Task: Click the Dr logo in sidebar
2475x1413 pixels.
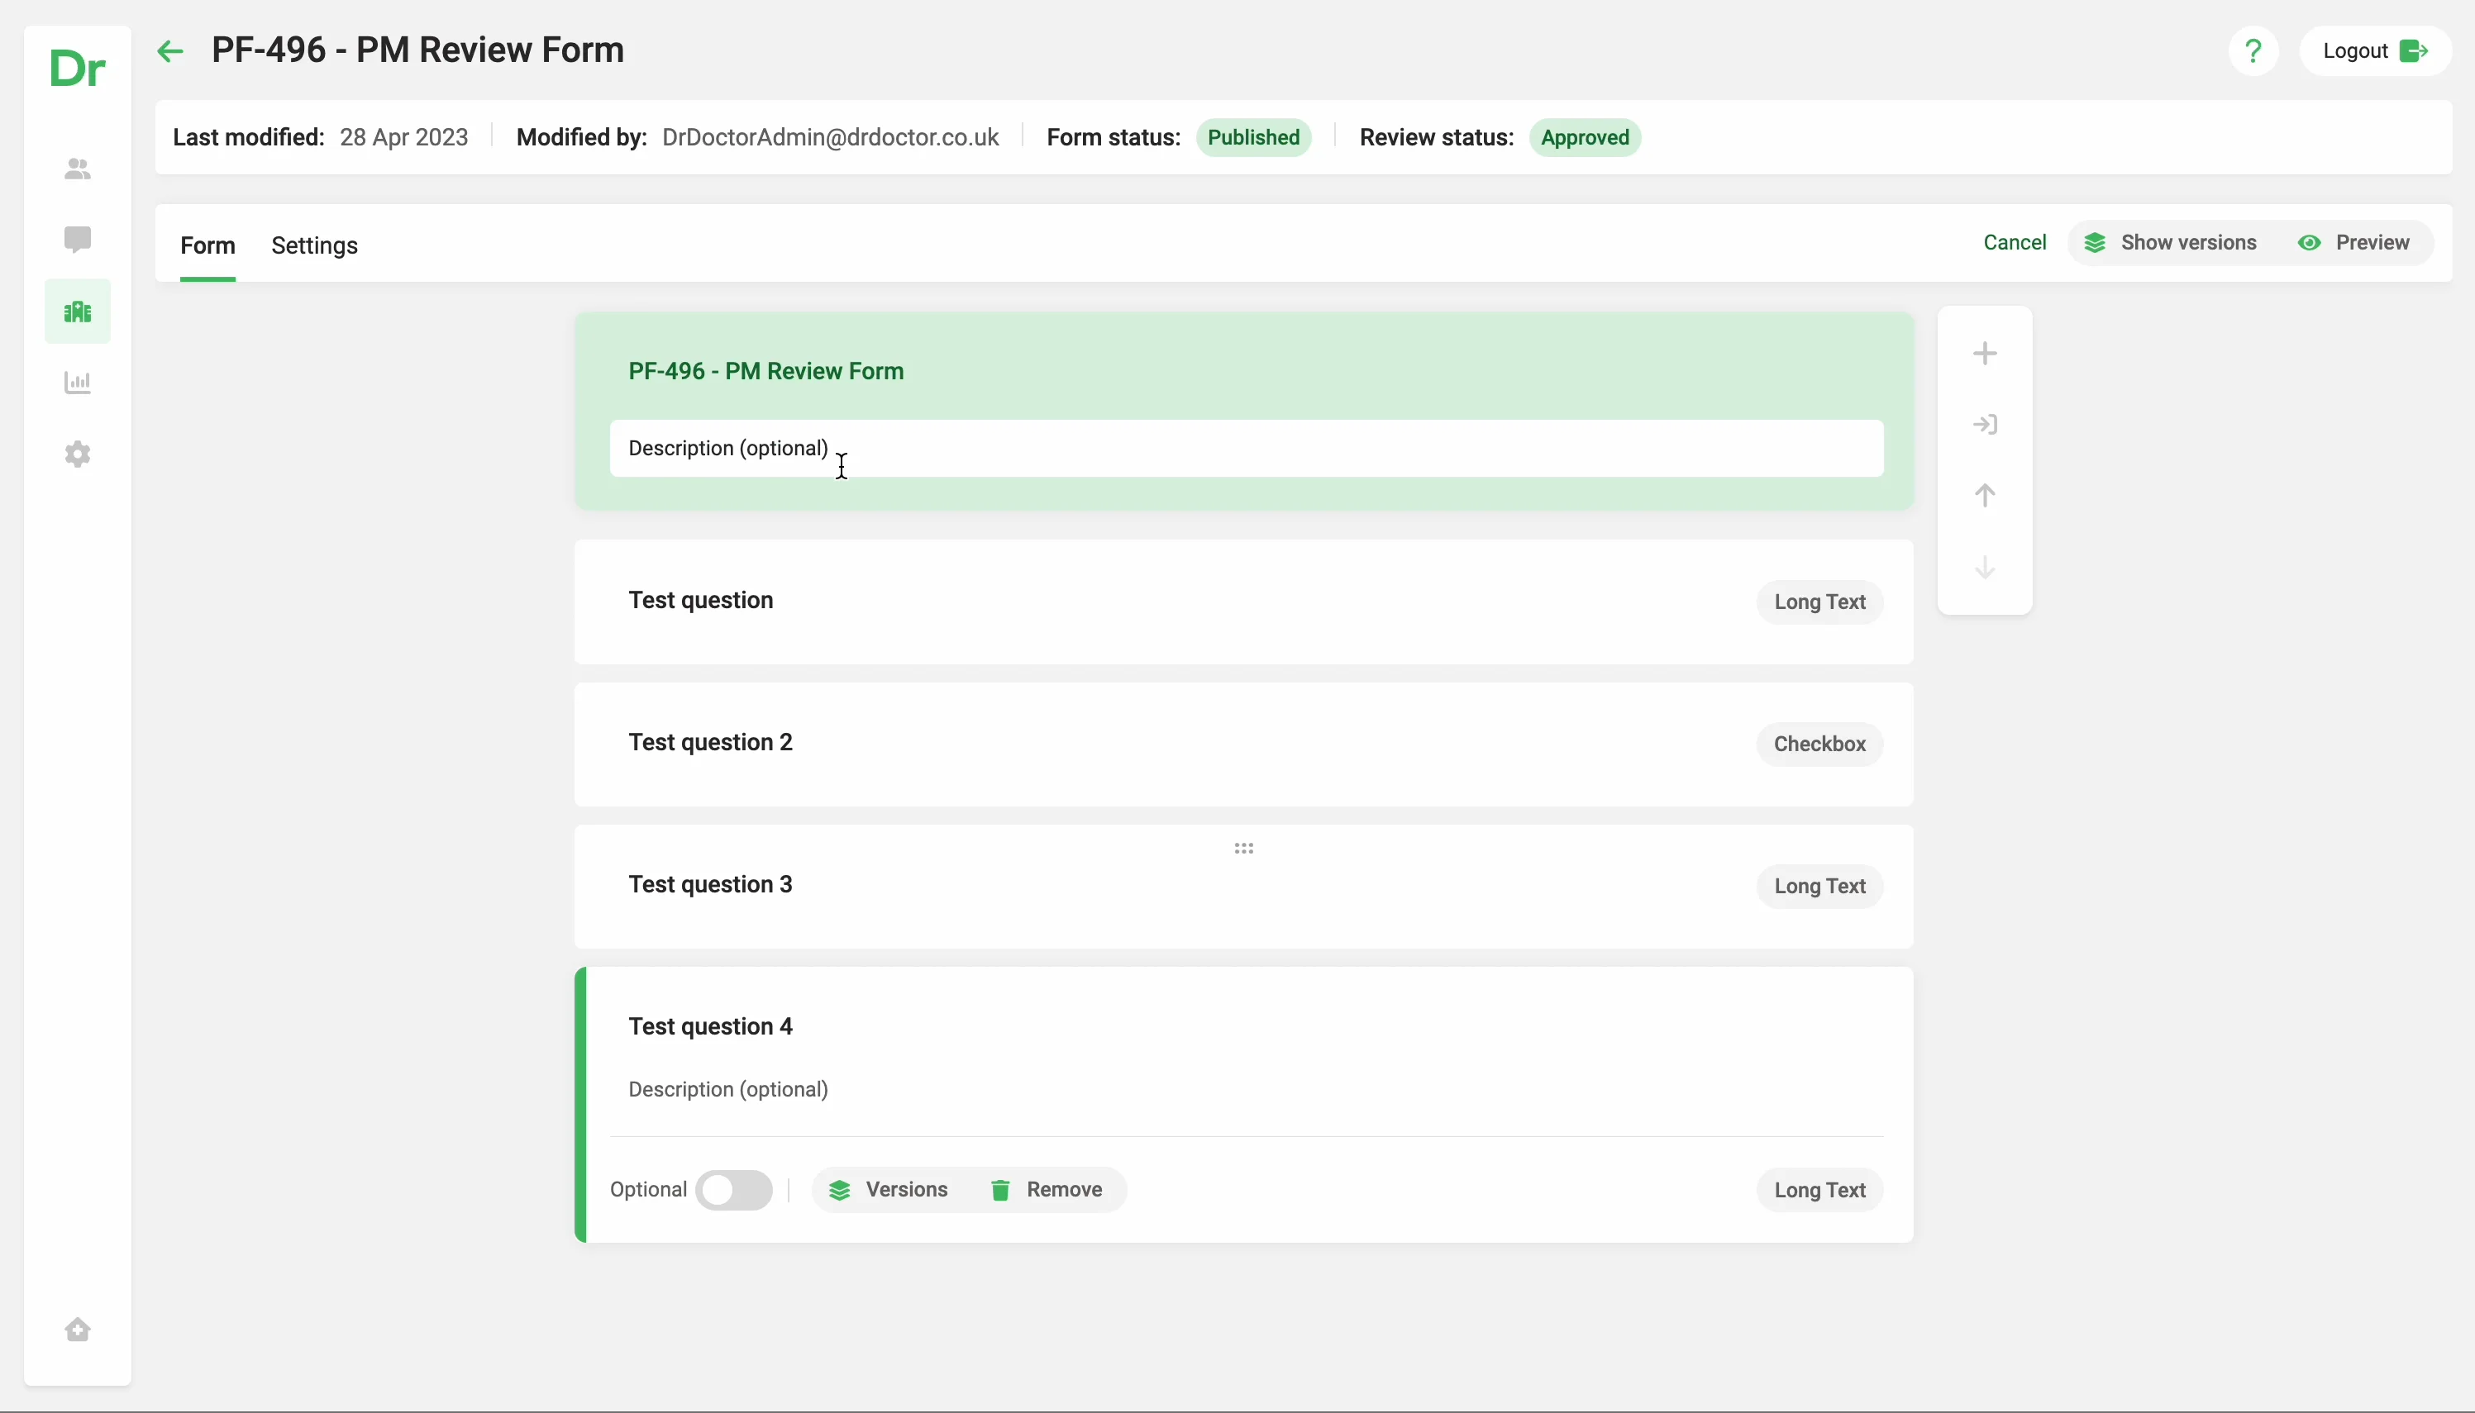Action: (x=77, y=69)
